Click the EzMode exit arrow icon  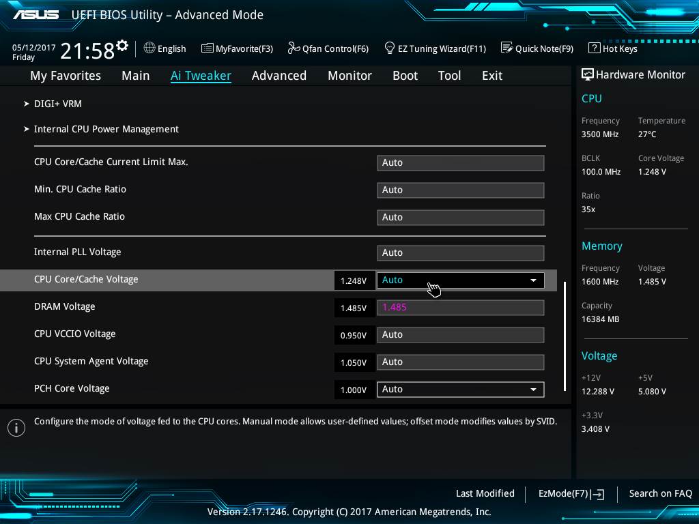click(x=597, y=494)
